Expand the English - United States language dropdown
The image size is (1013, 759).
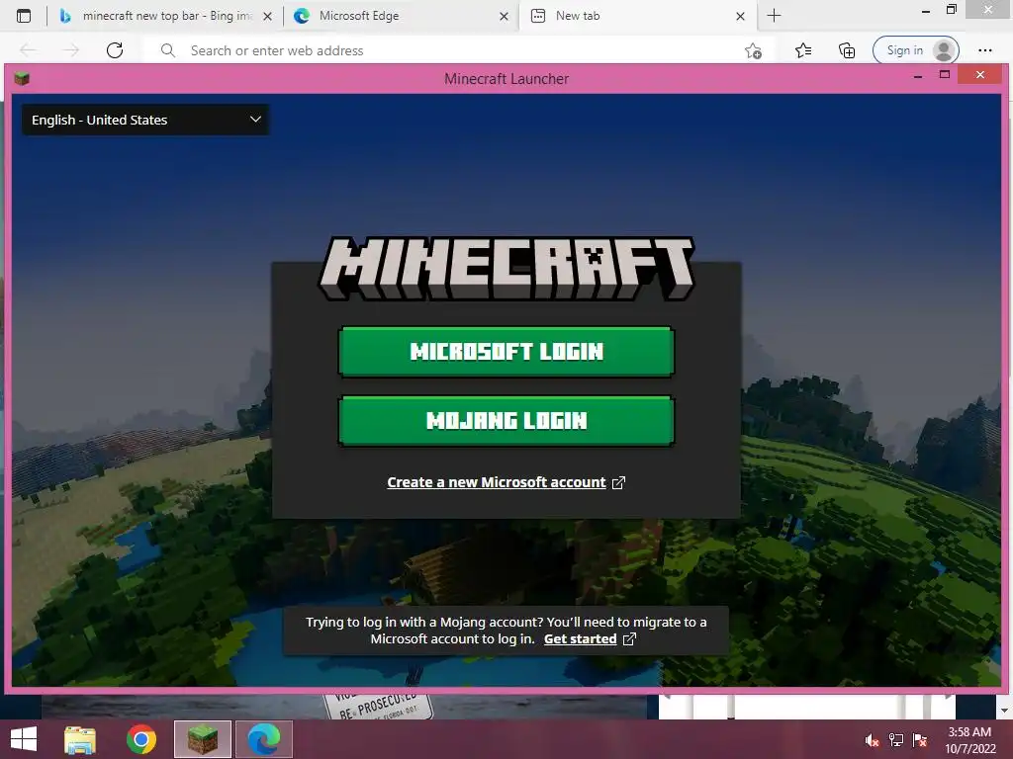(145, 120)
